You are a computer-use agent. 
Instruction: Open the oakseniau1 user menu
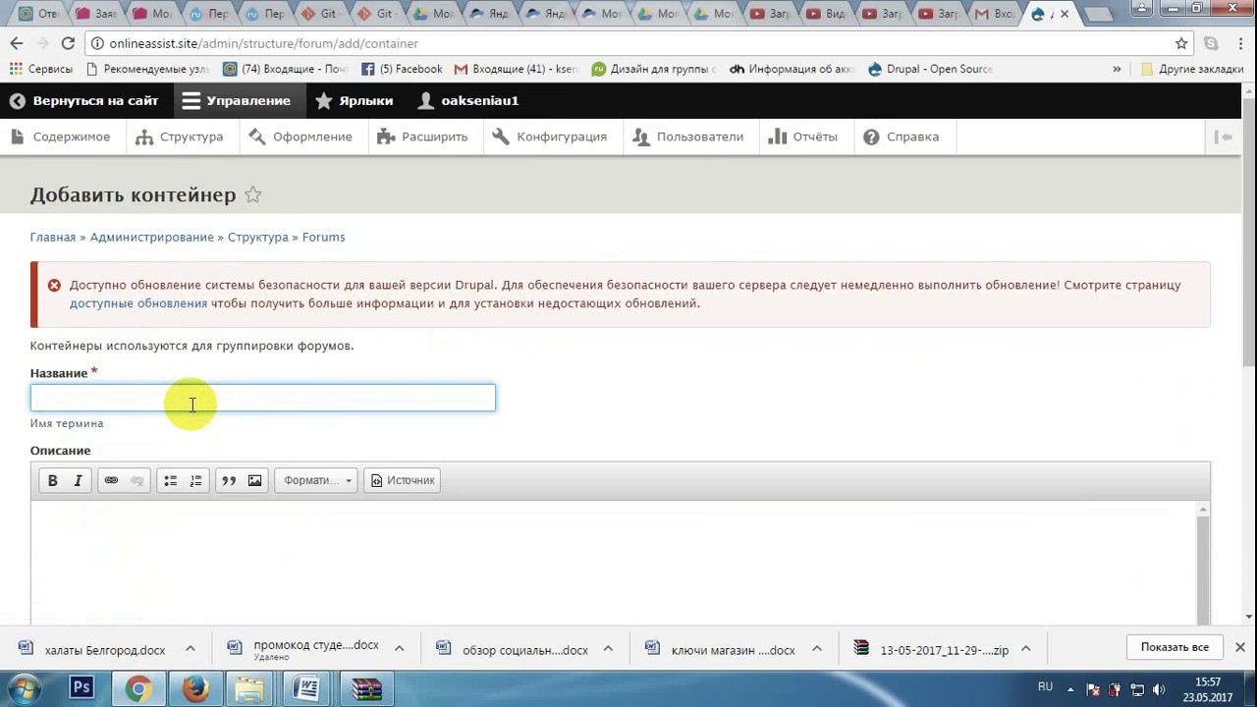[468, 100]
